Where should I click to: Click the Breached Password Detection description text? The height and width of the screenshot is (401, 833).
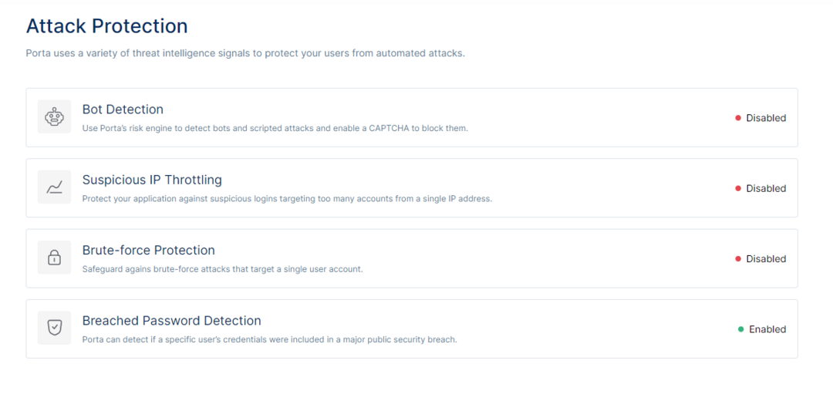(x=269, y=339)
